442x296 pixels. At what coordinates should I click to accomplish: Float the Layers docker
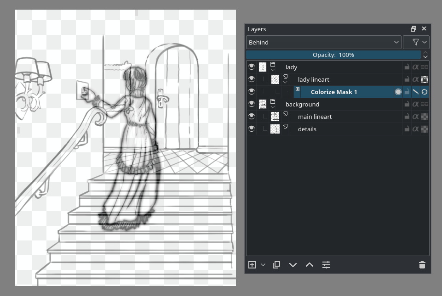(x=413, y=28)
